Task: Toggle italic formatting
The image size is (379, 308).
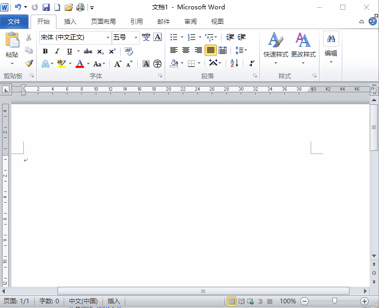Action: pyautogui.click(x=57, y=51)
